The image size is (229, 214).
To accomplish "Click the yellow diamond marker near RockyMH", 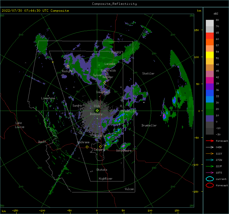I will pos(68,66).
